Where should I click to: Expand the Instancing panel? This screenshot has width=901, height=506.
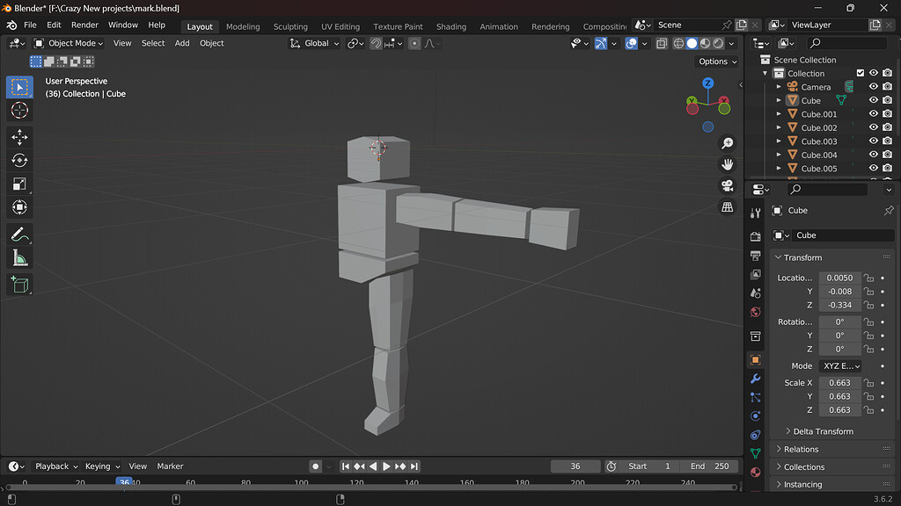(x=802, y=484)
